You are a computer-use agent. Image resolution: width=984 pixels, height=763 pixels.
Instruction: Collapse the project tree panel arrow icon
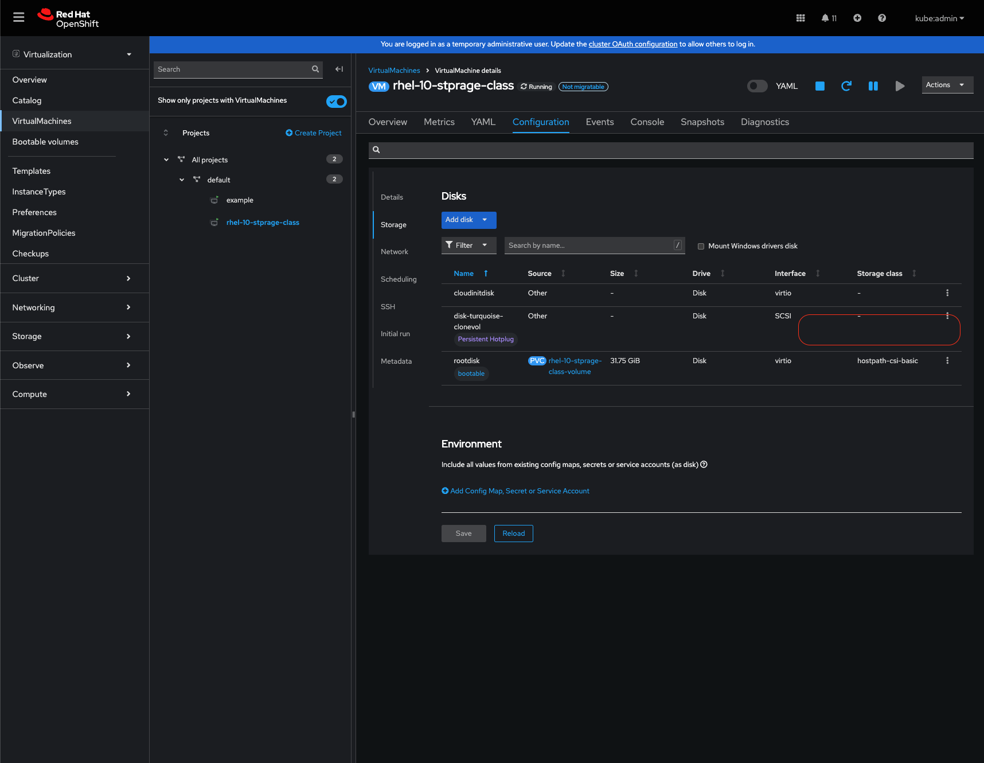point(339,69)
